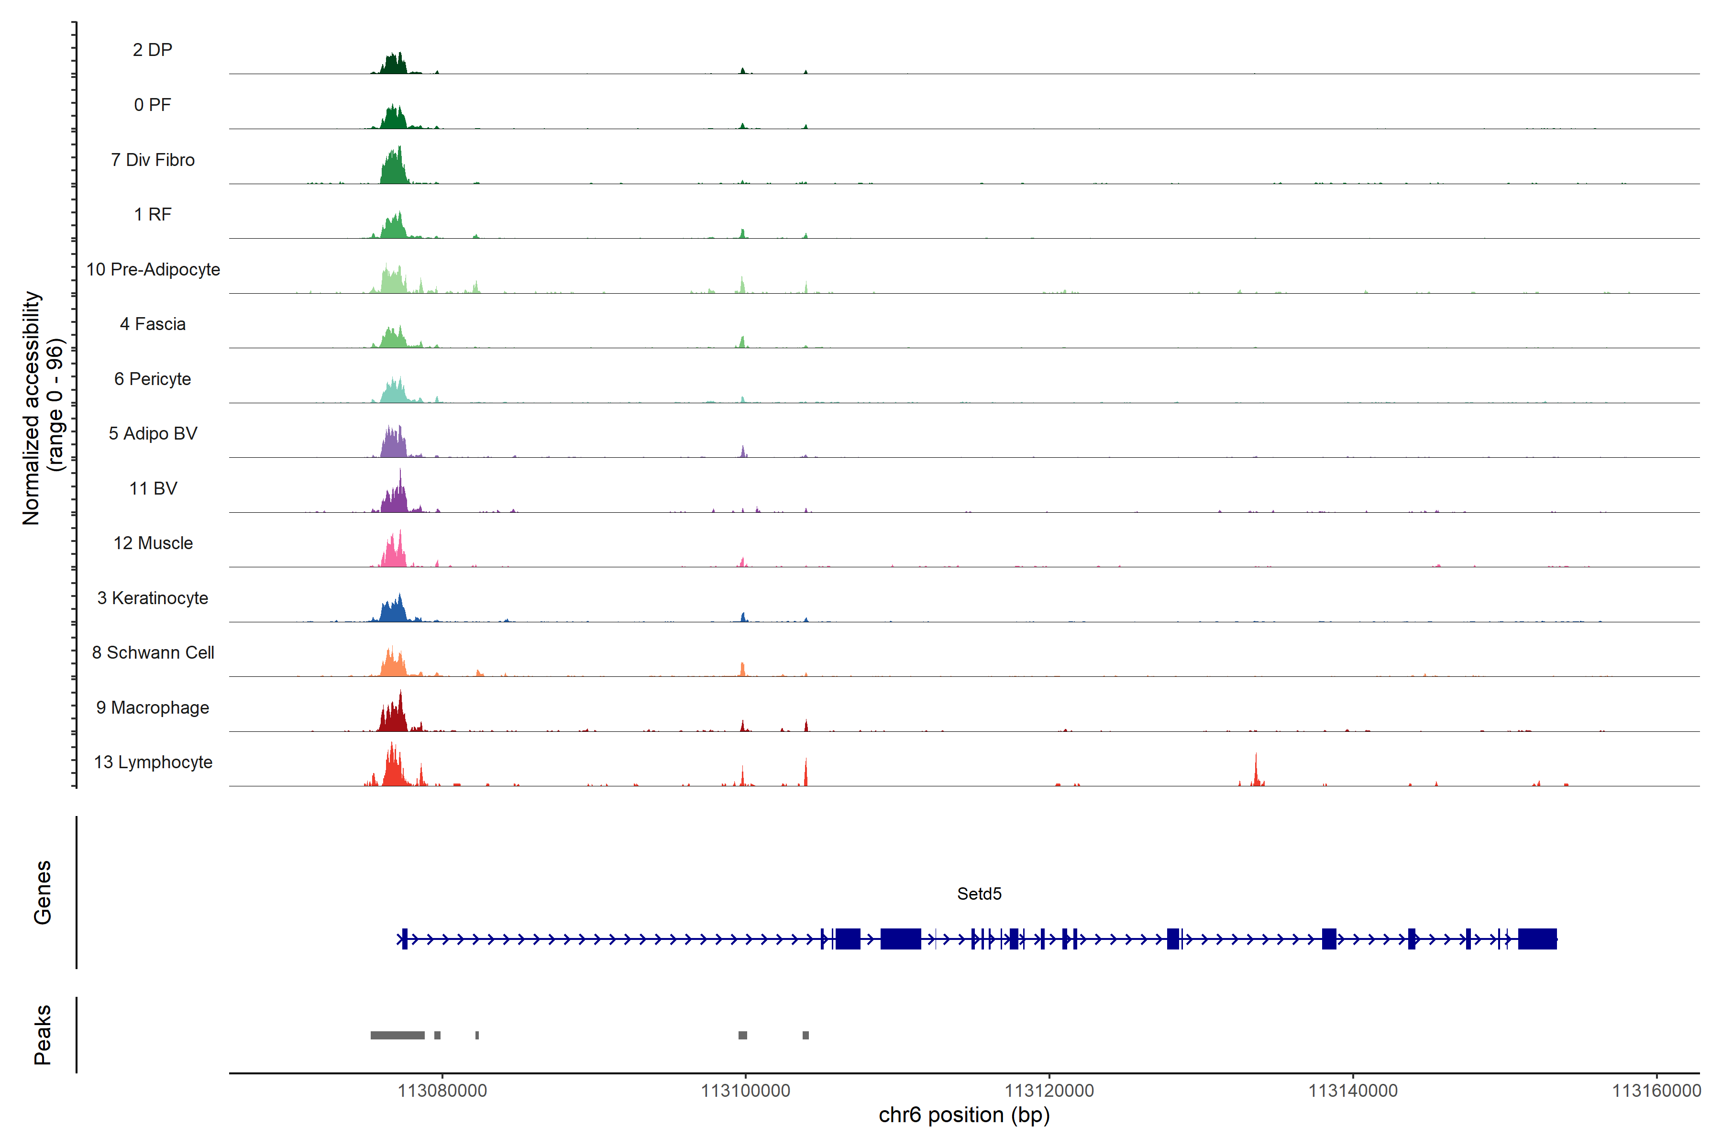The height and width of the screenshot is (1148, 1722).
Task: Click the 3 Keratinocyte track label
Action: (152, 598)
